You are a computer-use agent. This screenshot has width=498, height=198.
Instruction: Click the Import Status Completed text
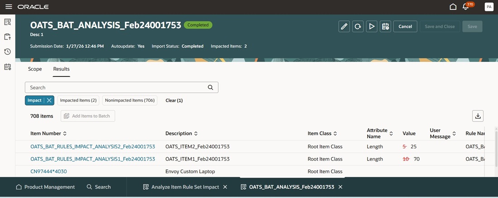click(177, 46)
